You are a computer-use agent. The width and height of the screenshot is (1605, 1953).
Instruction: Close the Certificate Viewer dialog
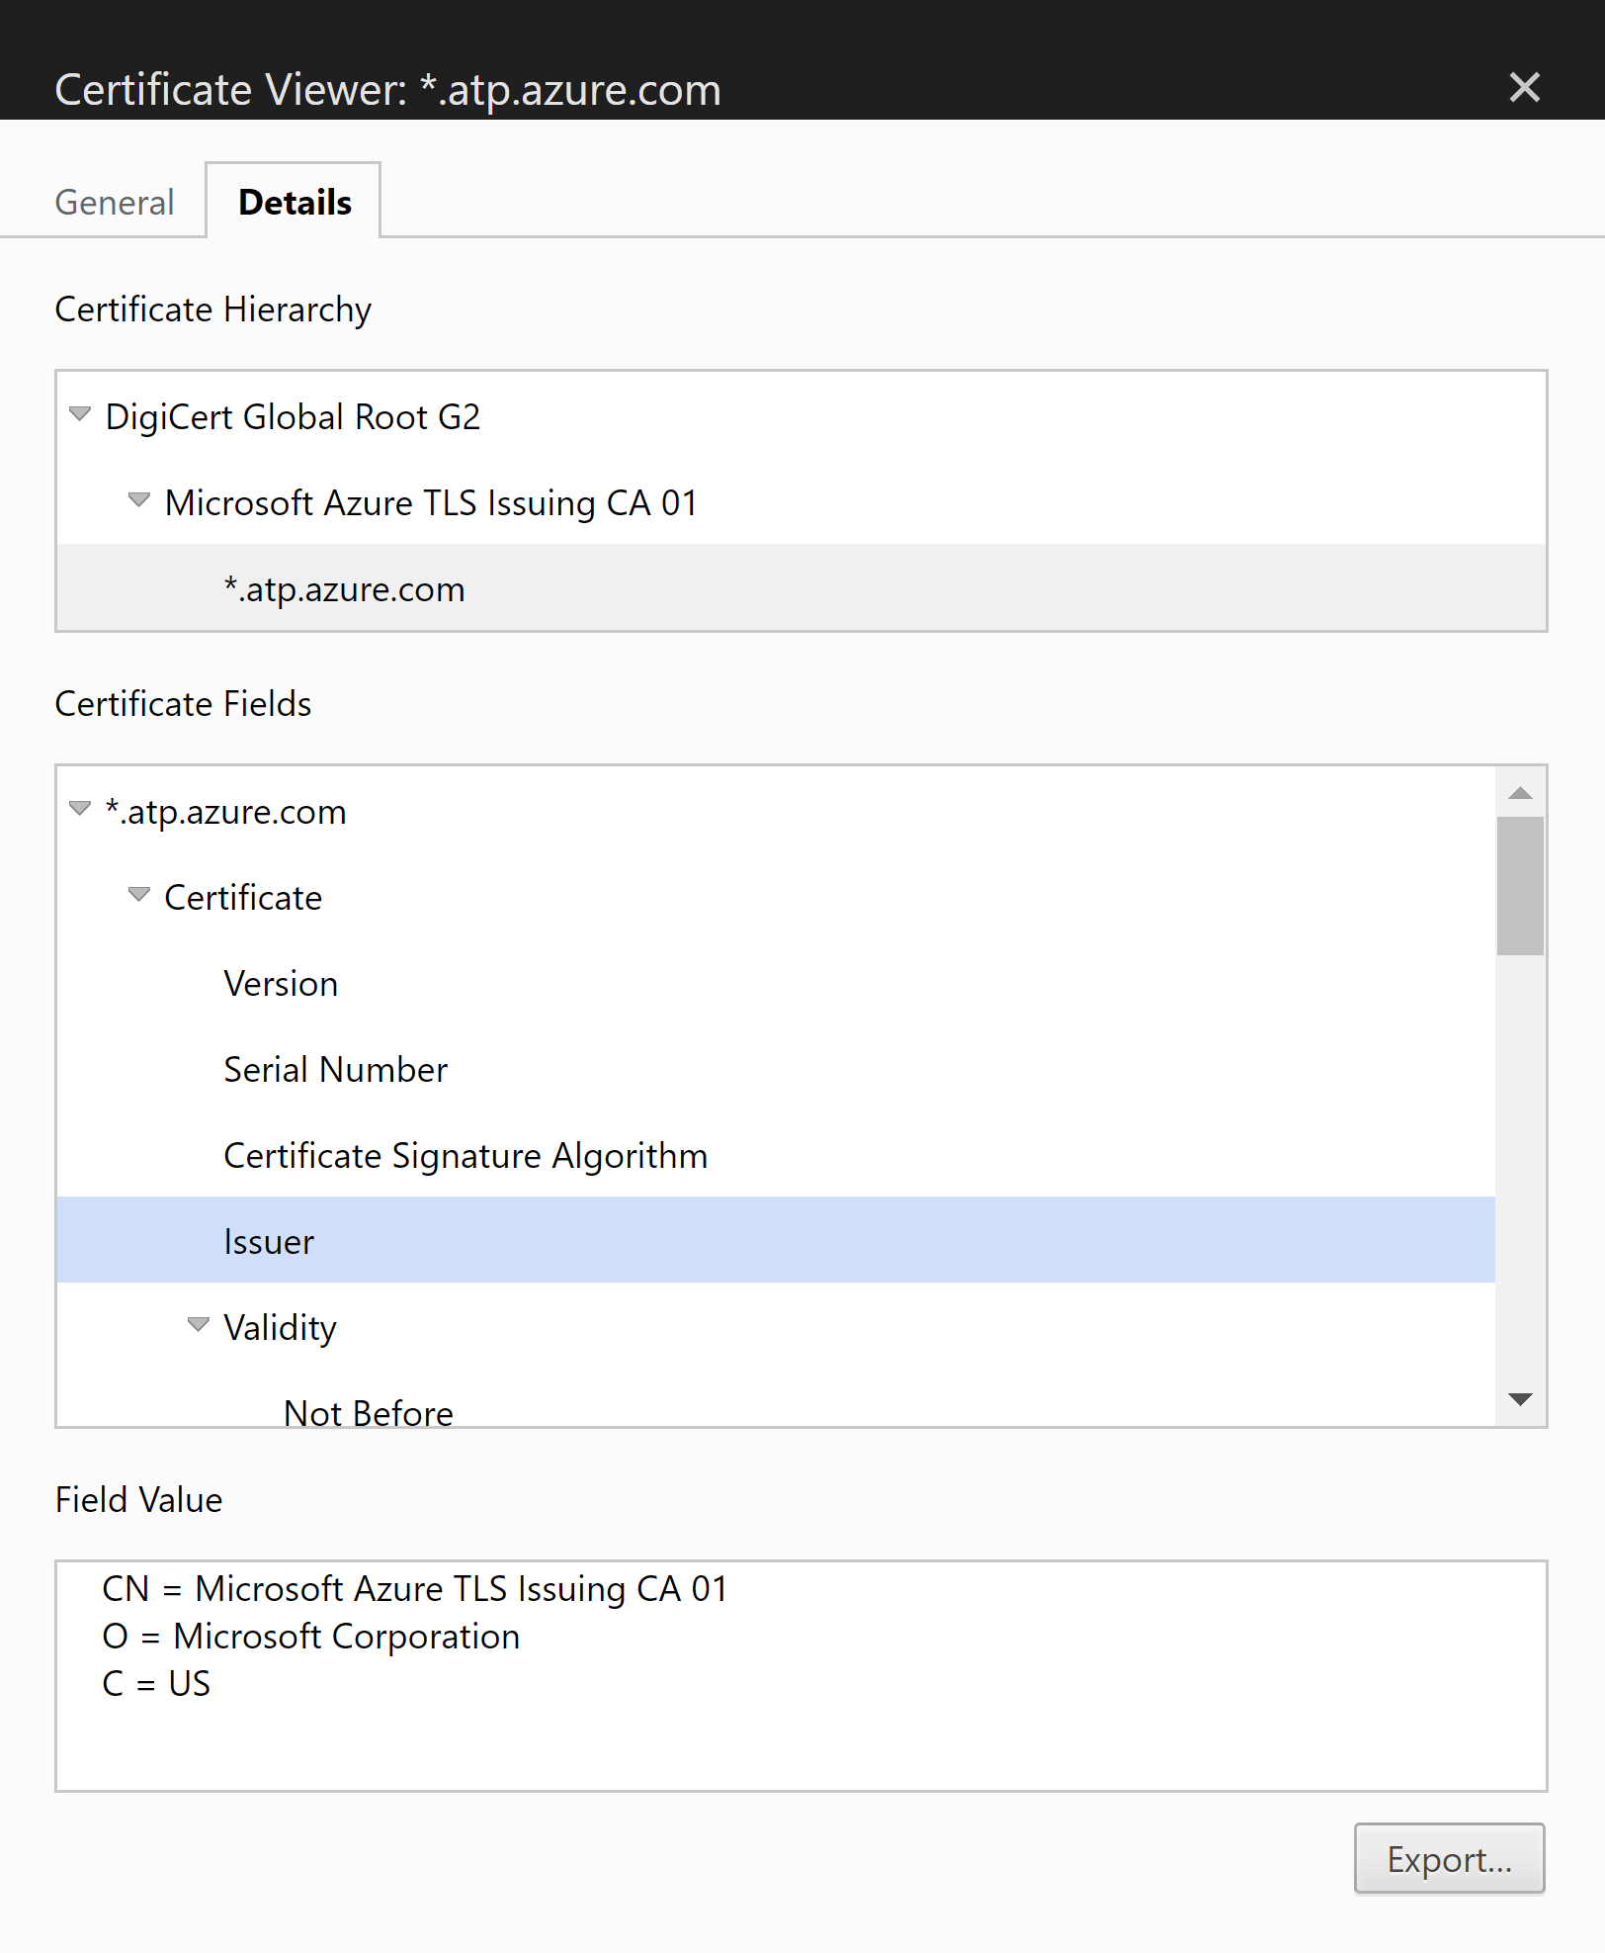1524,88
